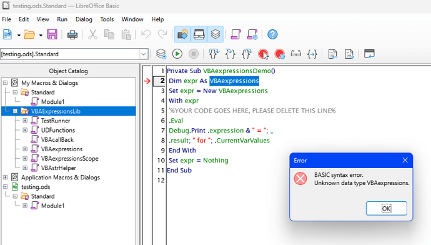Toggle the Object Catalog icon

(182, 34)
